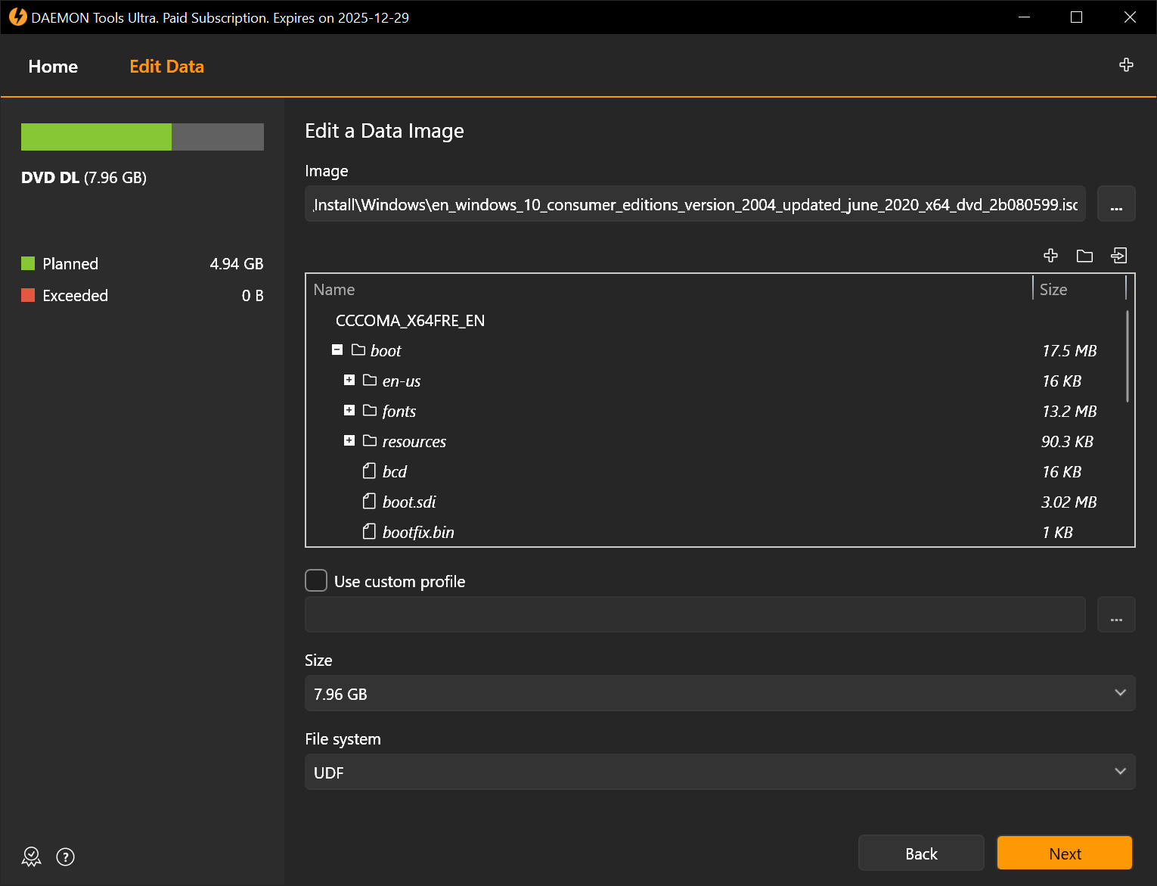Open the Size dropdown showing 7.96 GB
The height and width of the screenshot is (886, 1157).
tap(719, 693)
